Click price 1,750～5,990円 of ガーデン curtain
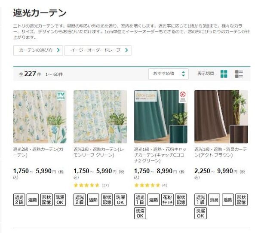 pos(38,173)
